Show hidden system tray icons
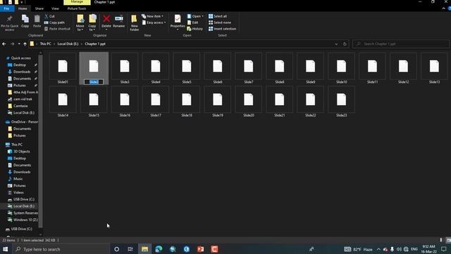Screen dimensions: 451x254 [x=378, y=249]
